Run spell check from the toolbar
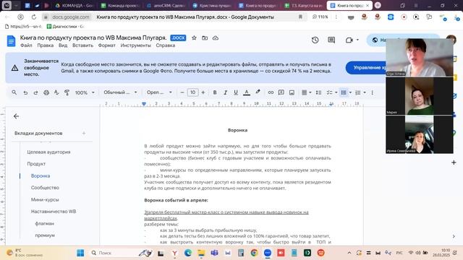463x260 pixels. [56, 92]
